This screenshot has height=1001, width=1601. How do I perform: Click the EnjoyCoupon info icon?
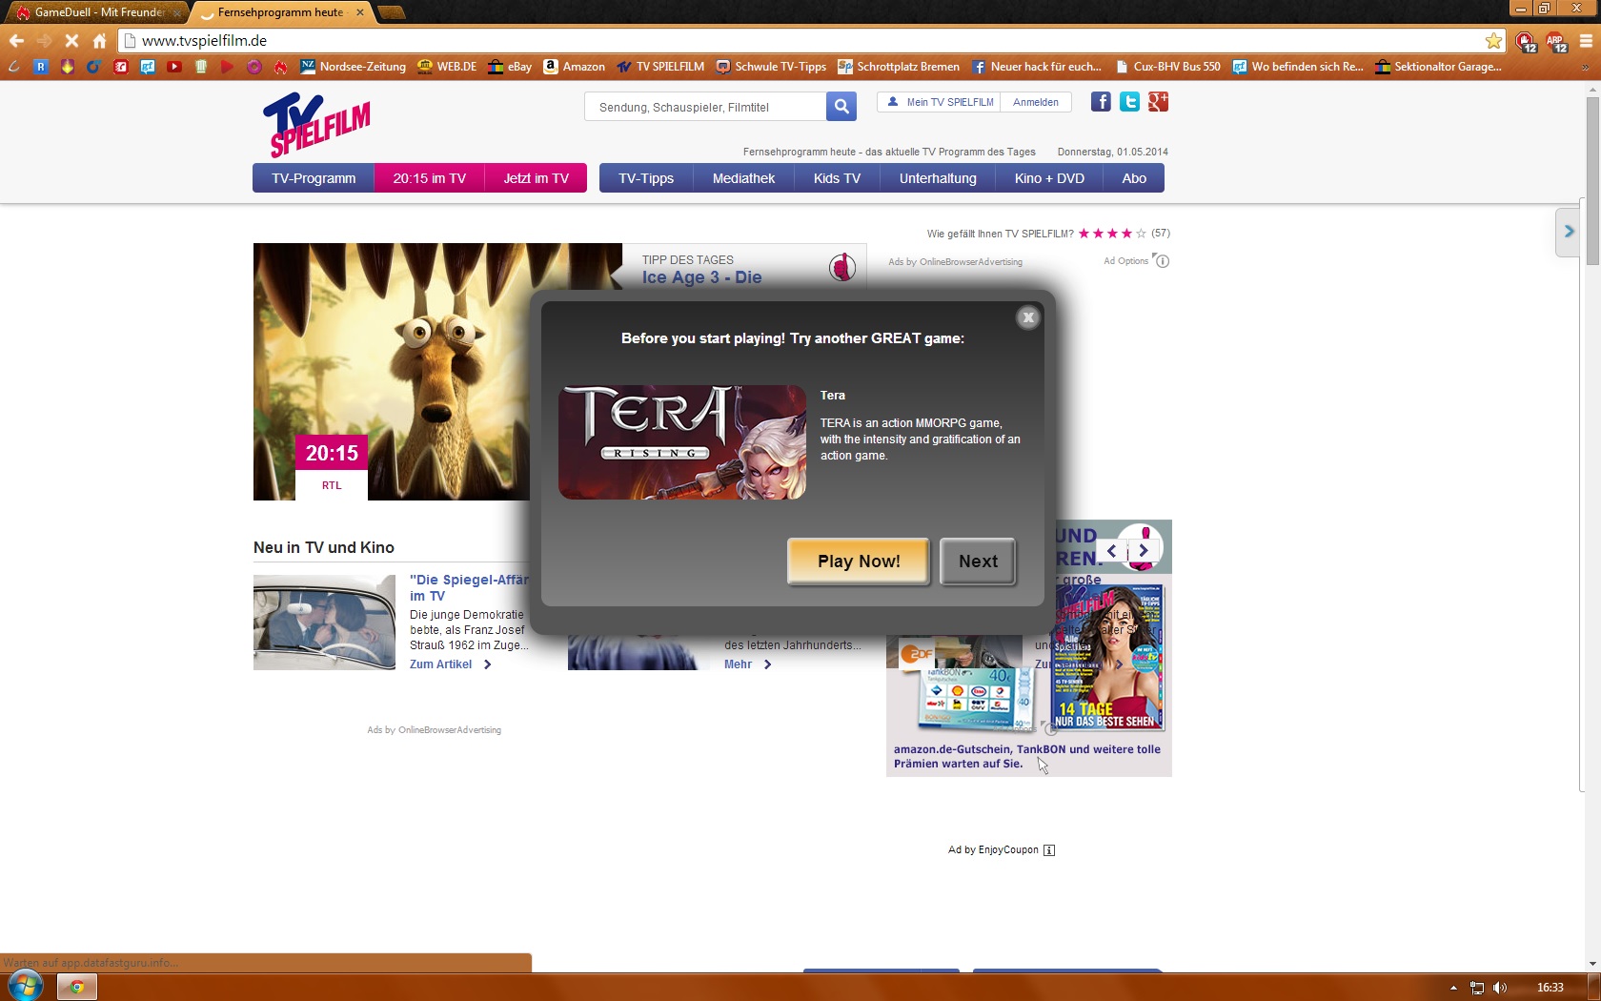(x=1049, y=850)
